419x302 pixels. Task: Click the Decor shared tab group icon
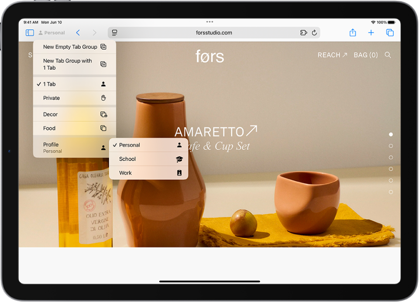click(x=104, y=114)
